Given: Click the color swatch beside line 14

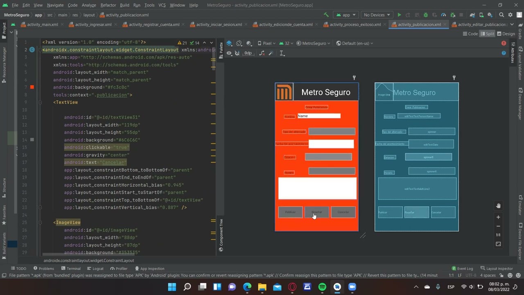Looking at the screenshot, I should click(32, 140).
